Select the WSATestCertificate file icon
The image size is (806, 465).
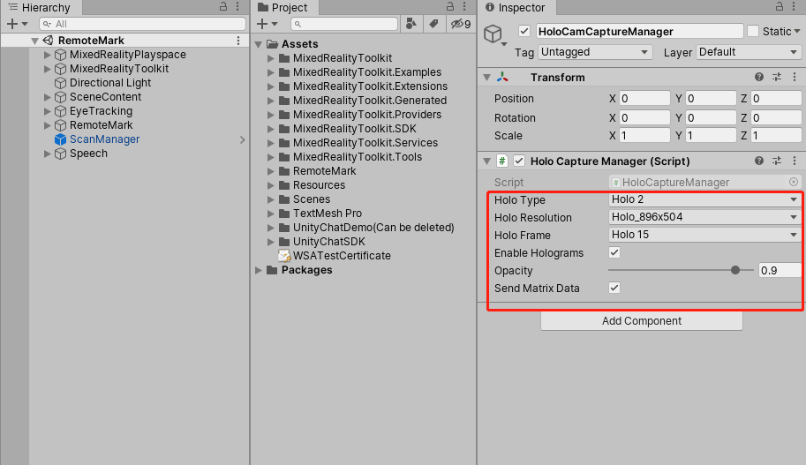(284, 255)
